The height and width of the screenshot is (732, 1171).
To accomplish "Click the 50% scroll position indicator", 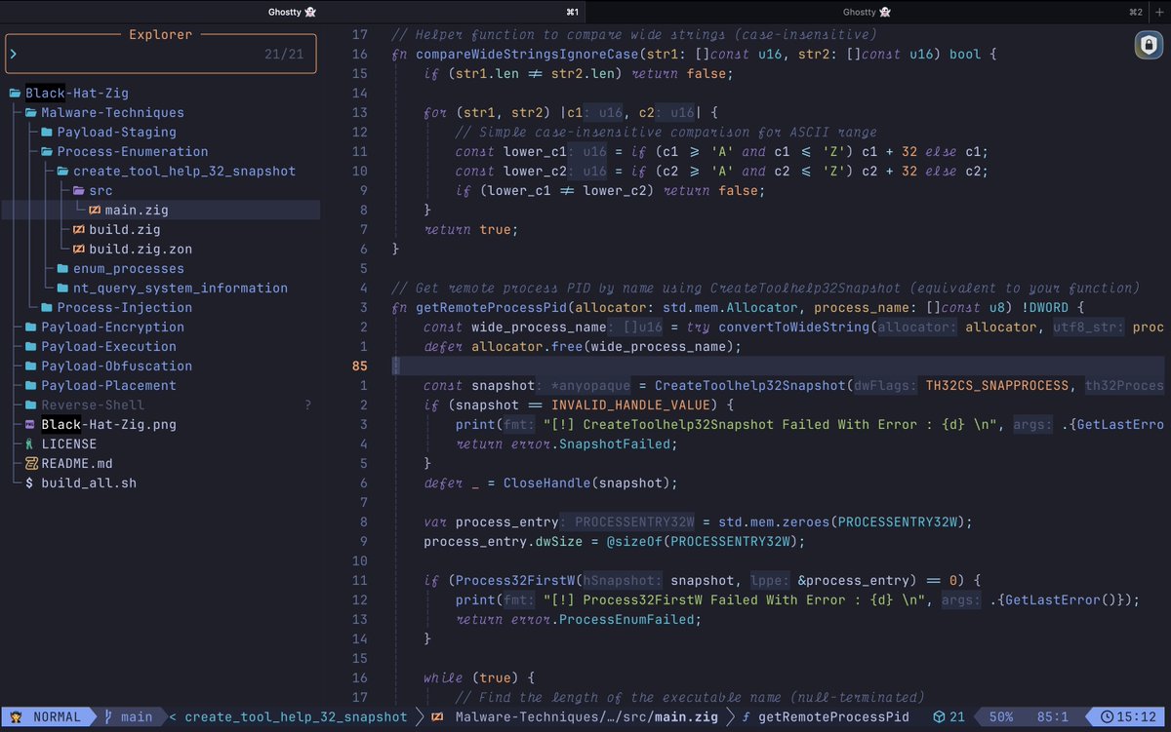I will pyautogui.click(x=1001, y=717).
